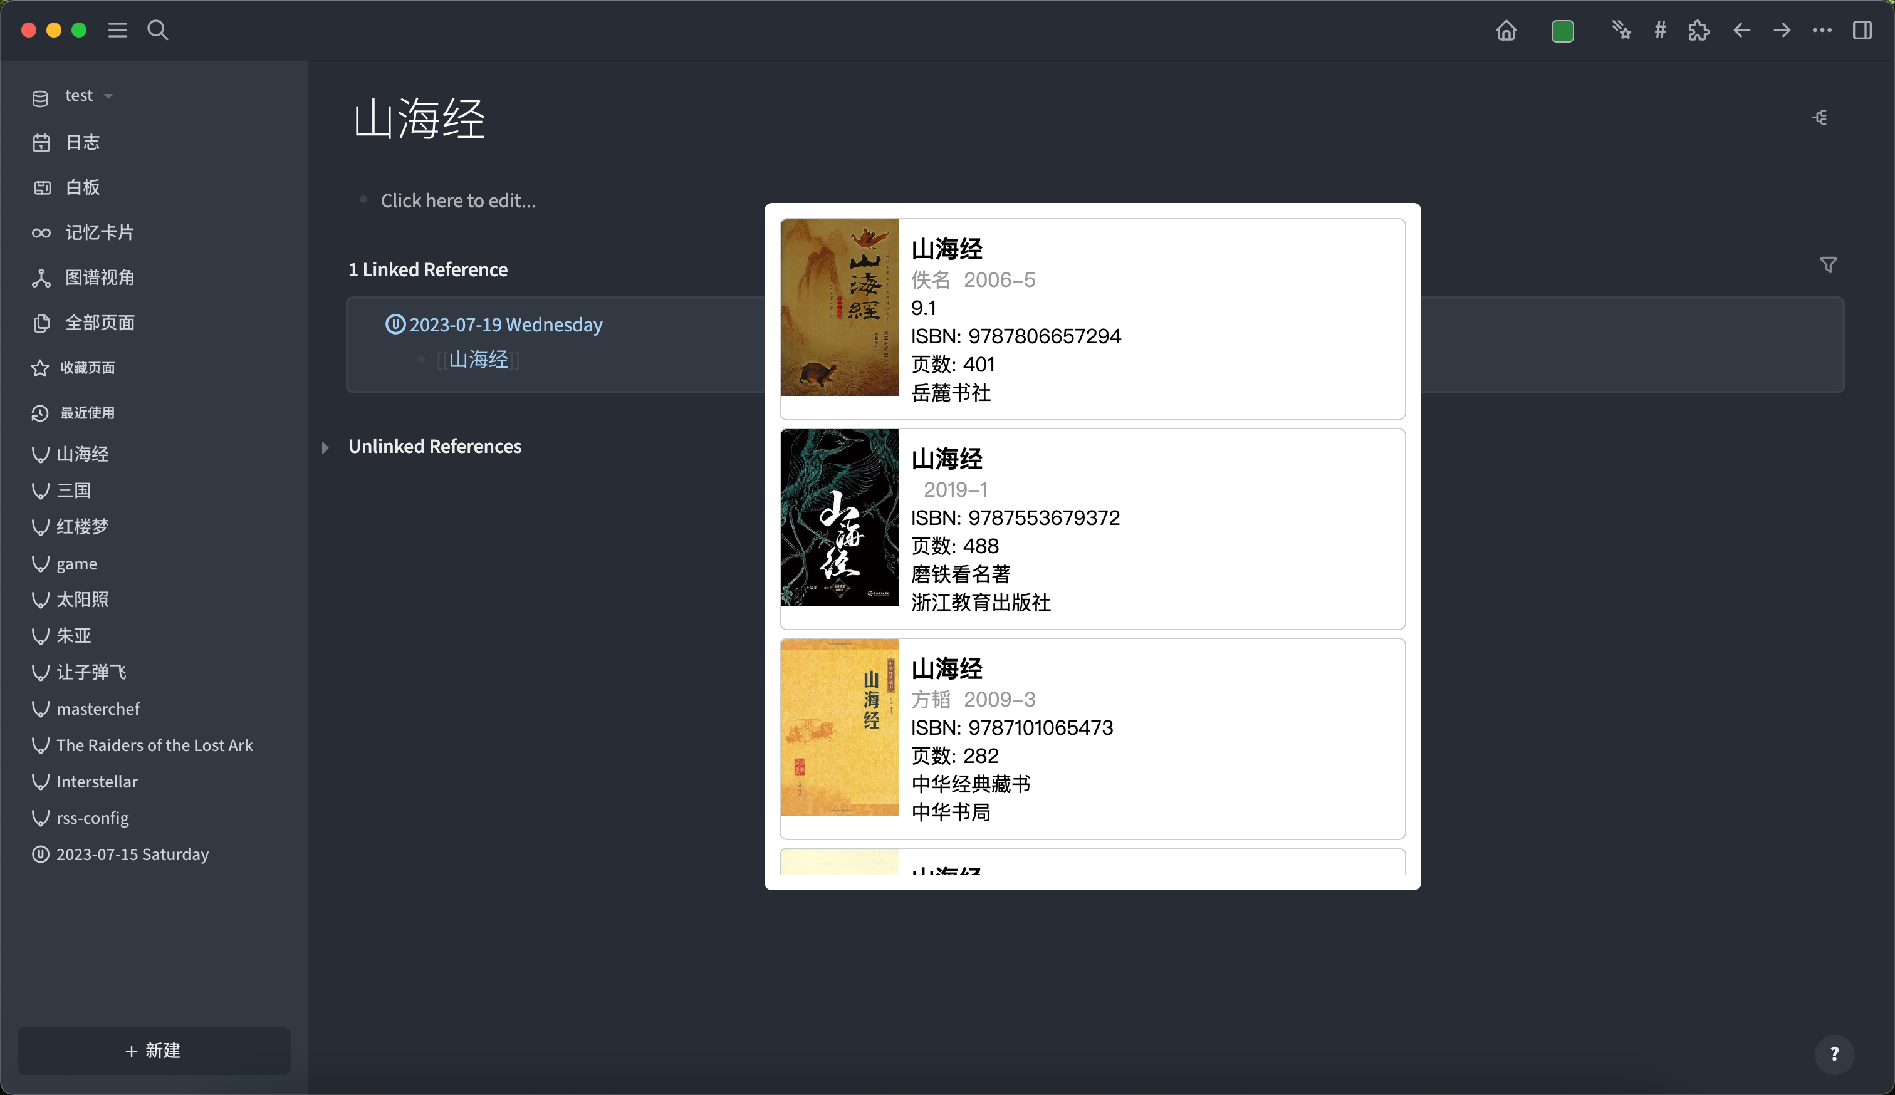Open the help question mark button
Screen dimensions: 1895x1095
pyautogui.click(x=1834, y=1054)
